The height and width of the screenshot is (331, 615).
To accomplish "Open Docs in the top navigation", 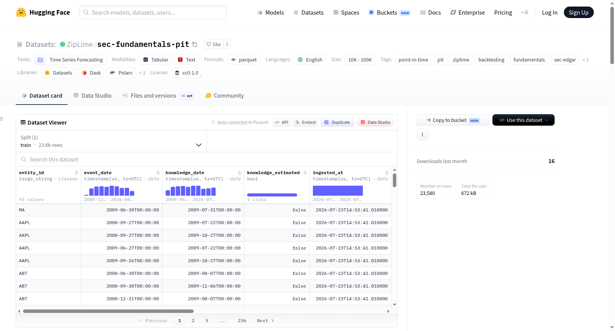I will 430,13.
